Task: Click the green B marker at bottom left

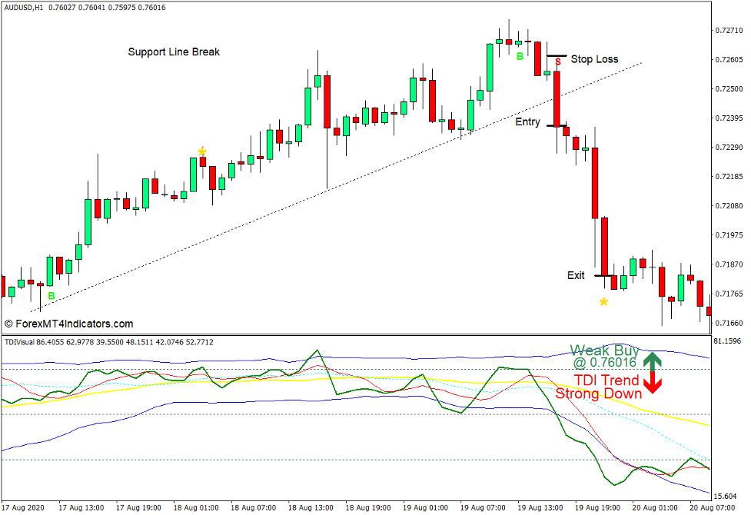Action: [x=52, y=296]
